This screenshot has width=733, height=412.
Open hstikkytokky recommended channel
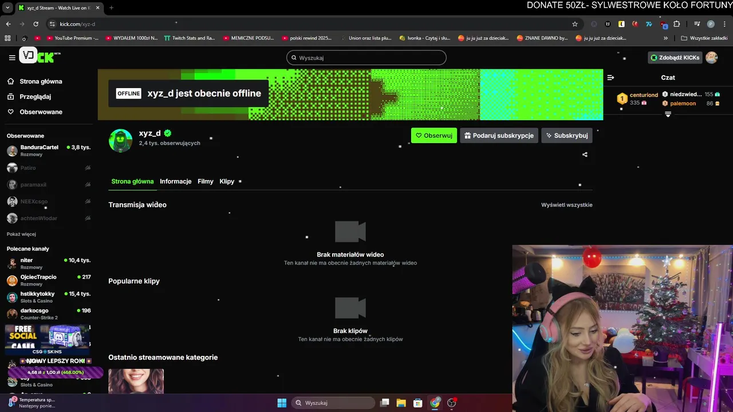point(48,297)
